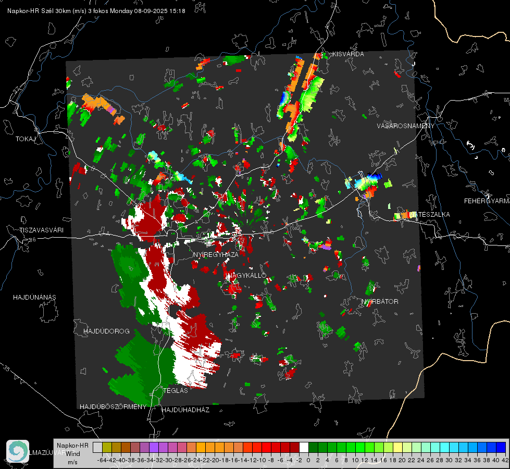
Task: Click the light gray swatch at legend start
Action: (97, 447)
